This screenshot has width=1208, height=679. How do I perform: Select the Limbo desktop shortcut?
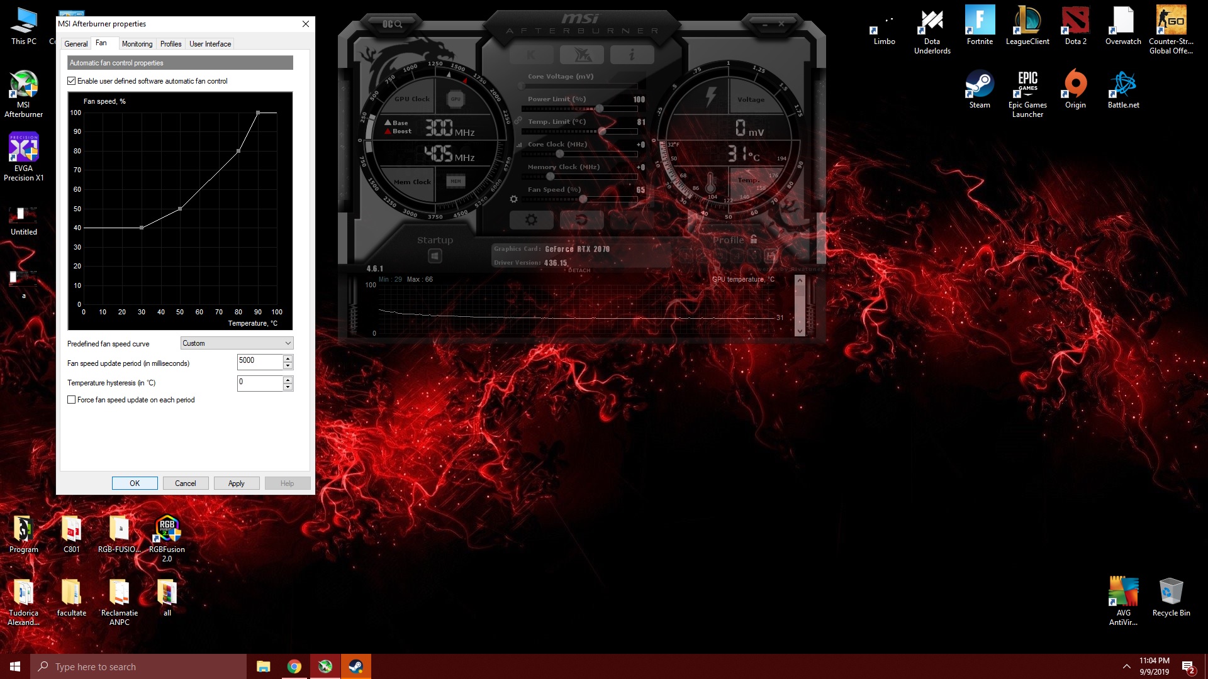tap(884, 26)
